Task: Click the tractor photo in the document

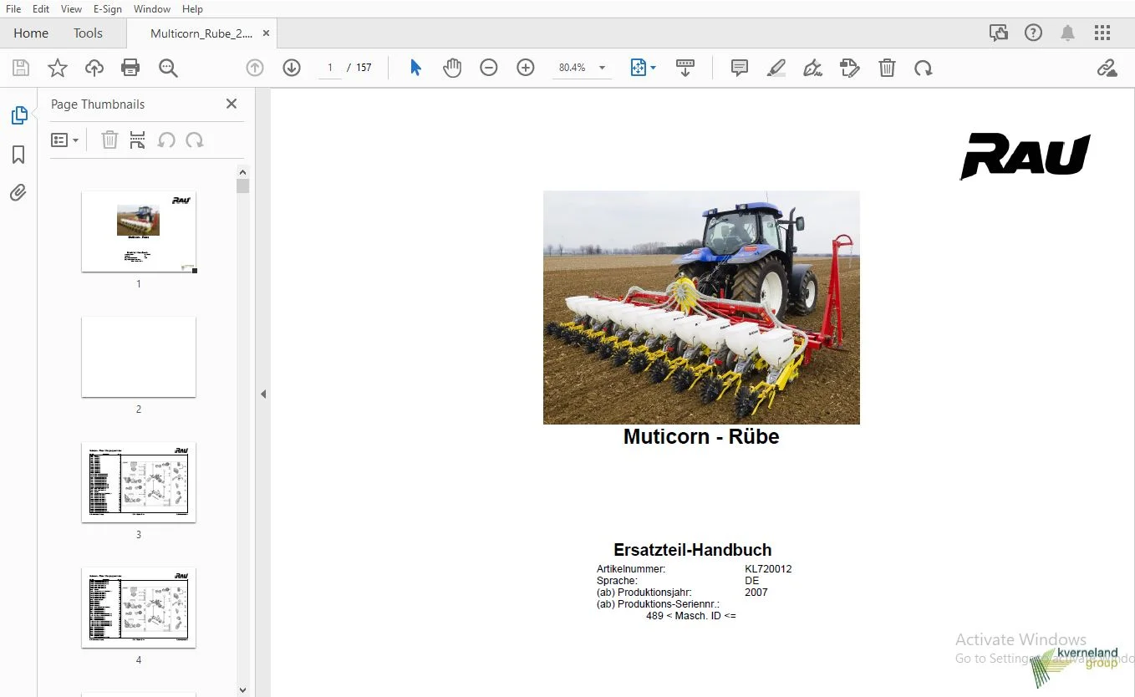Action: pos(701,308)
